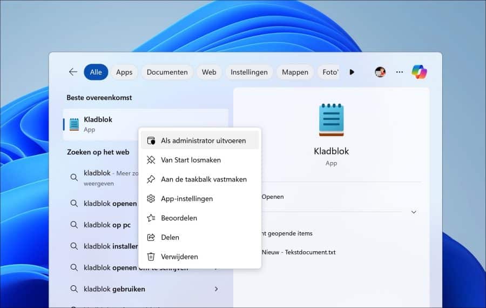Switch to the Documenten filter tab

coord(167,72)
